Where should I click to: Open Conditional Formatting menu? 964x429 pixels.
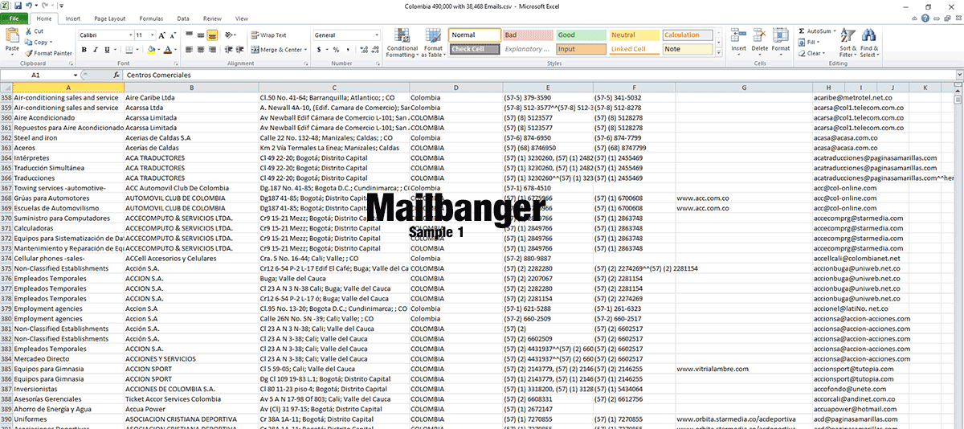pyautogui.click(x=402, y=42)
